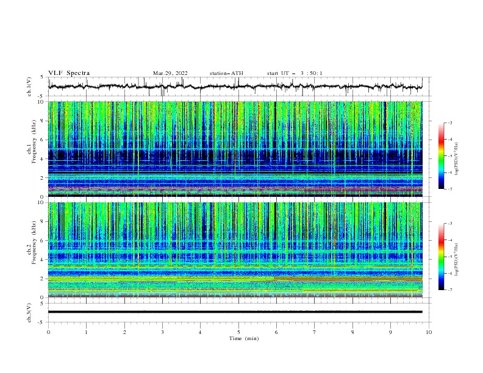483x373 pixels.
Task: Click the "4" kHz tick on ch.2 frequency axis
Action: pos(43,260)
